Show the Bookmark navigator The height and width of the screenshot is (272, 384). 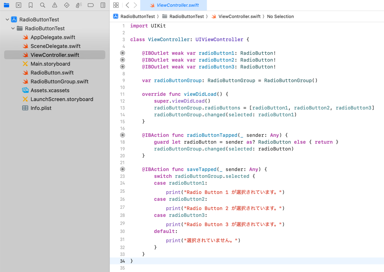(31, 5)
